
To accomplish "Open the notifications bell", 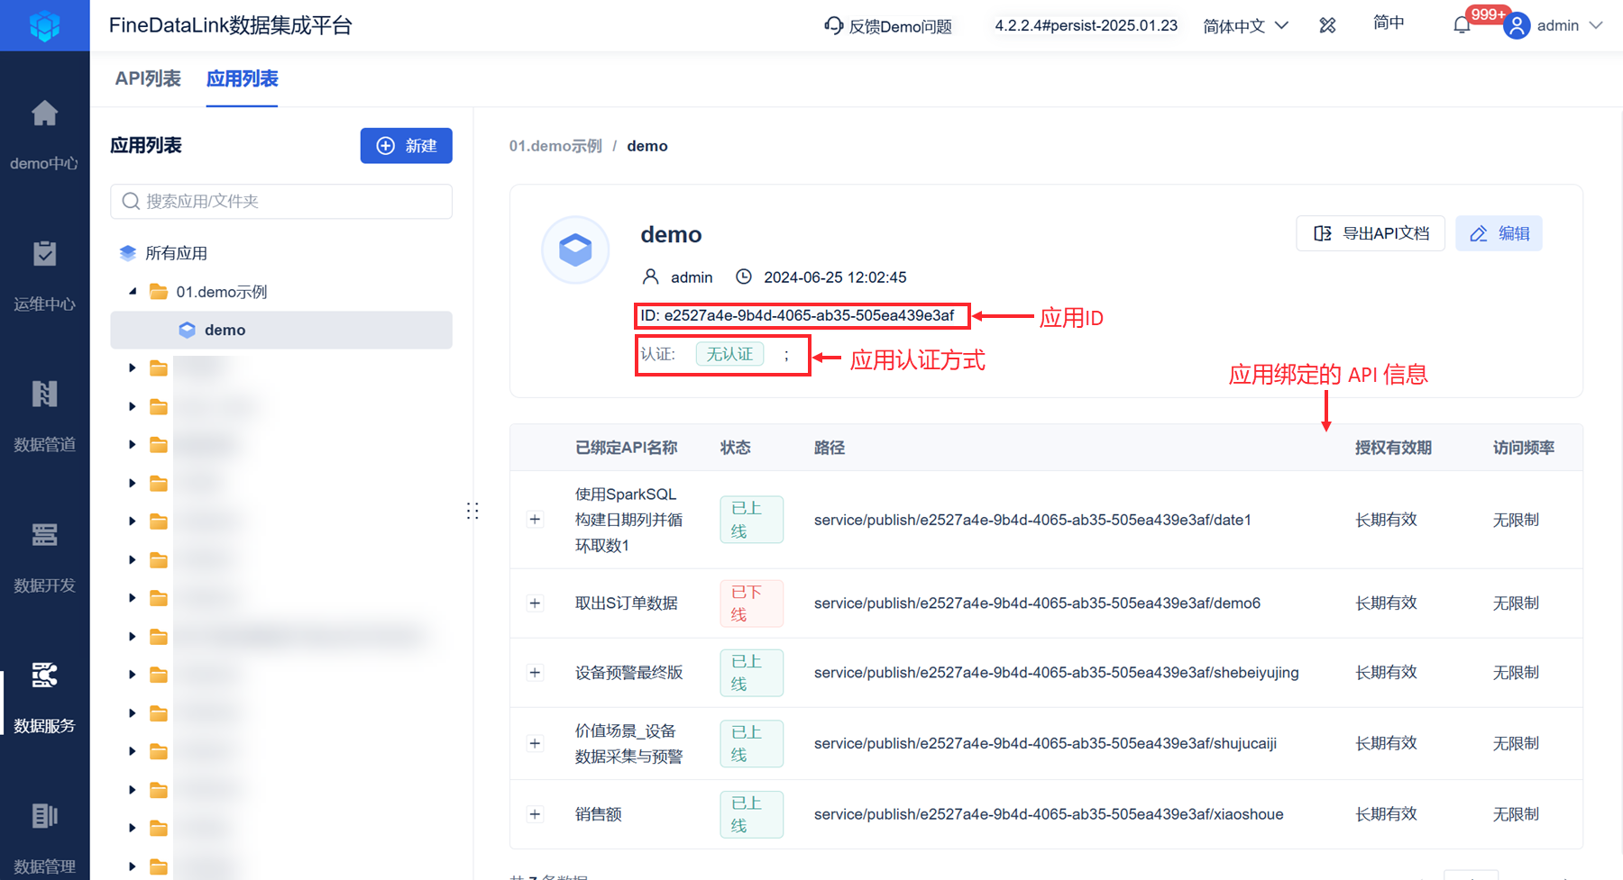I will click(1463, 25).
